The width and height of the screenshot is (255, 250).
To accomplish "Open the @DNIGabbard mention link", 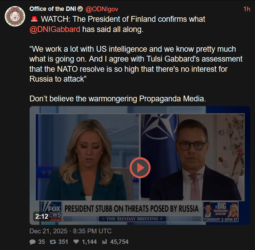I will 55,30.
